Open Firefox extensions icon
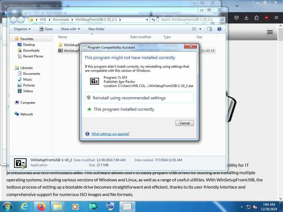 (256, 17)
